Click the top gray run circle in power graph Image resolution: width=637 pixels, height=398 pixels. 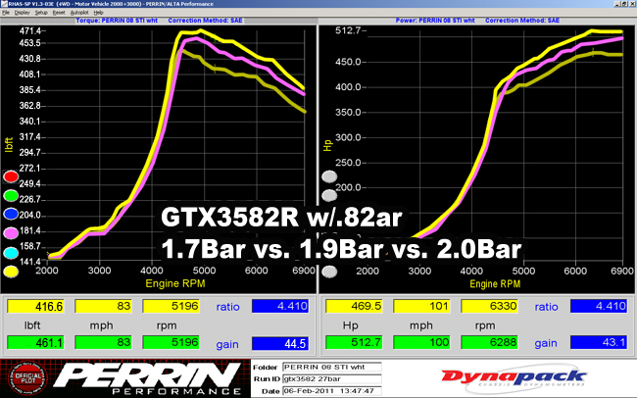(329, 176)
